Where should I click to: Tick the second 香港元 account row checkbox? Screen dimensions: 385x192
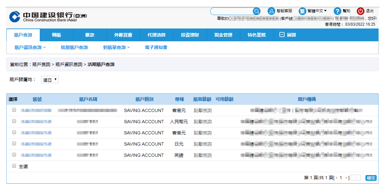coord(14,132)
